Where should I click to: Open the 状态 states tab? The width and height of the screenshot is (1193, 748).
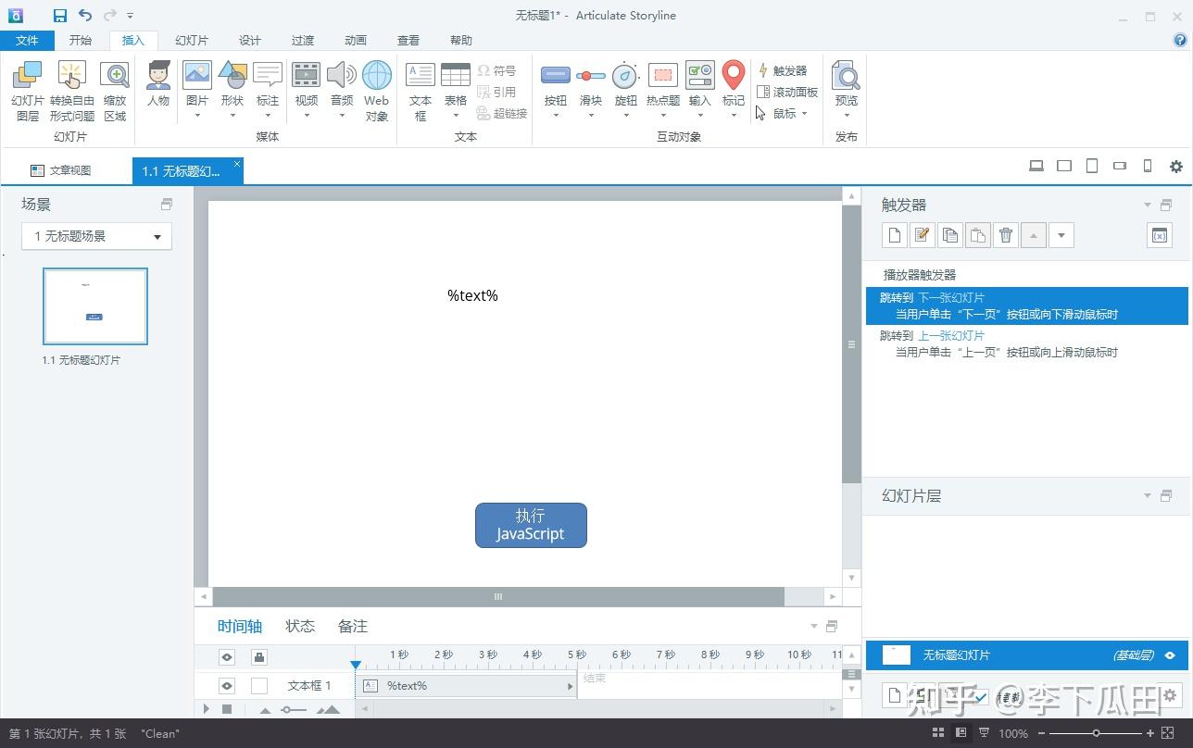pyautogui.click(x=300, y=627)
